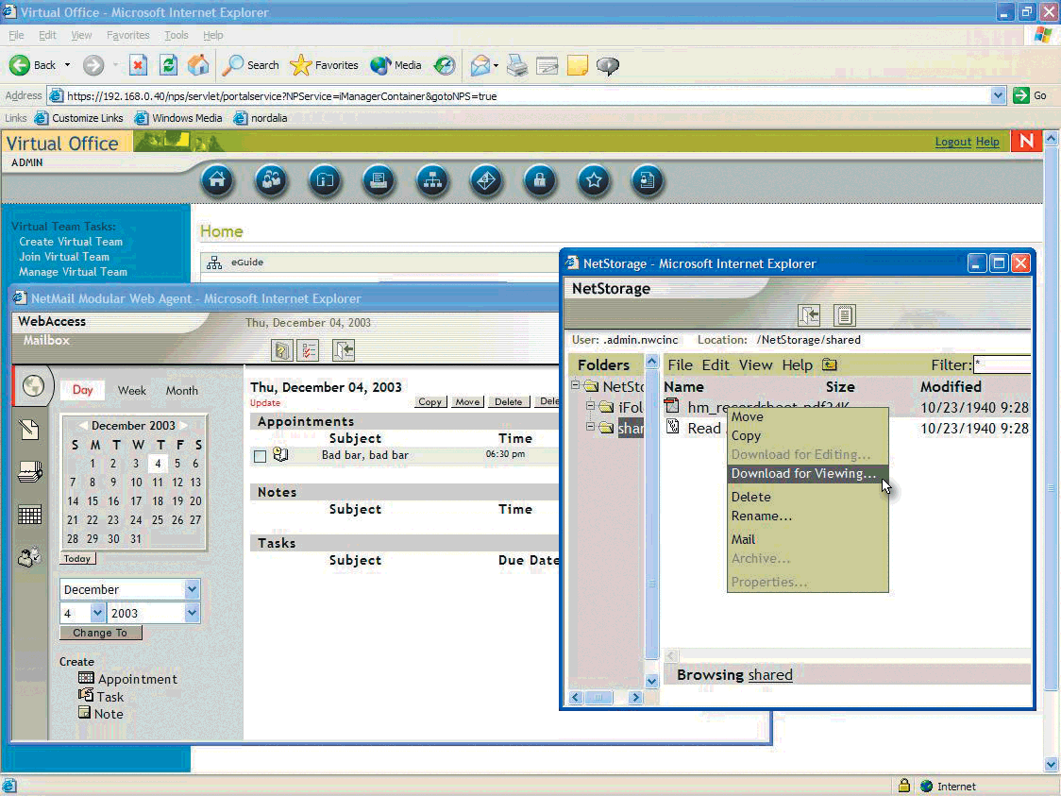Click the printer round icon in Virtual Office
Viewport: 1061px width, 796px height.
379,180
